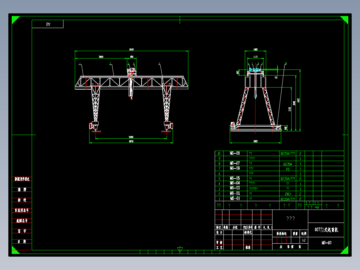Click the Q235A material in row 8
The width and height of the screenshot is (360, 270).
288,164
